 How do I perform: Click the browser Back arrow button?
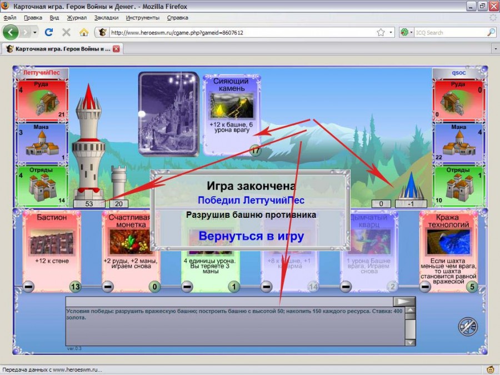[11, 32]
